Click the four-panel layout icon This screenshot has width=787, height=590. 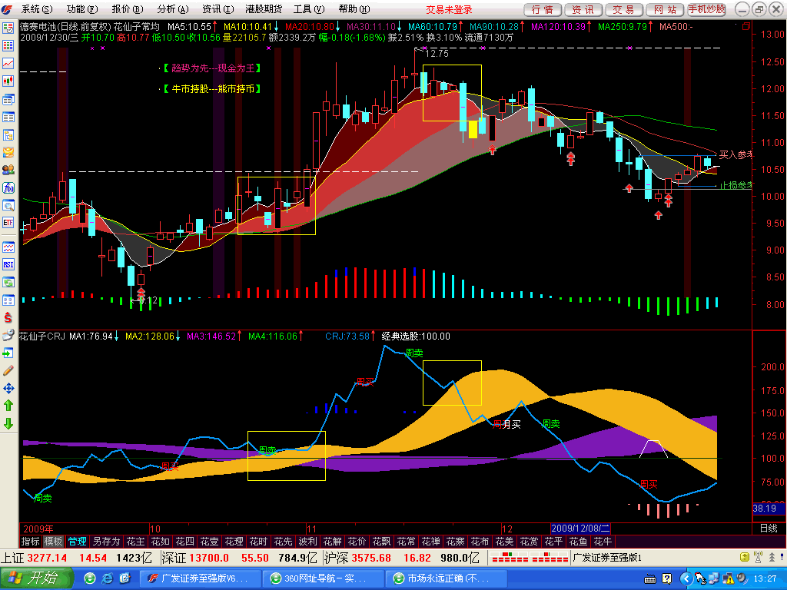point(8,300)
